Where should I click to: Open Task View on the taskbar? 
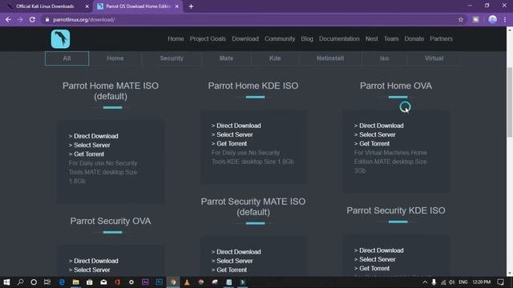[47, 282]
